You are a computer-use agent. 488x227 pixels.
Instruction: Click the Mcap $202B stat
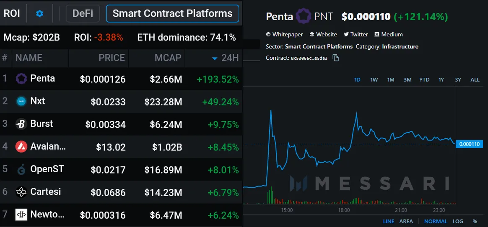coord(32,38)
